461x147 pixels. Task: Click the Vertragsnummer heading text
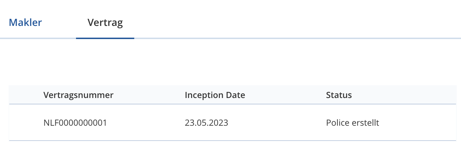click(x=78, y=95)
